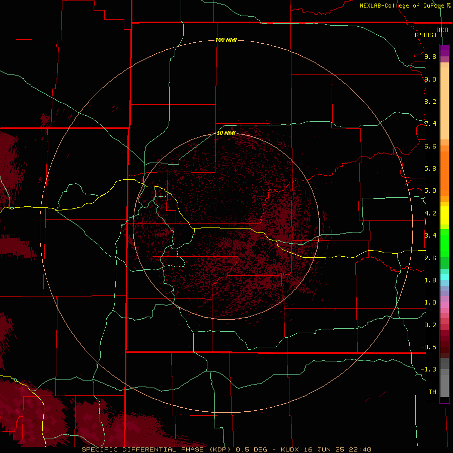The height and width of the screenshot is (453, 453).
Task: Click the 5.0 legend value
Action: [430, 191]
